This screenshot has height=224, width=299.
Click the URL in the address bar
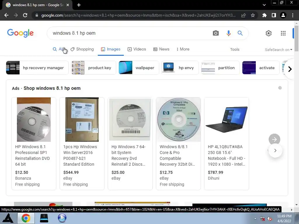(x=138, y=15)
